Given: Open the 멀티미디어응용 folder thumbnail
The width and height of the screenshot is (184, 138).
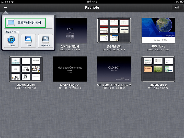Looking at the screenshot, I should (158, 69).
